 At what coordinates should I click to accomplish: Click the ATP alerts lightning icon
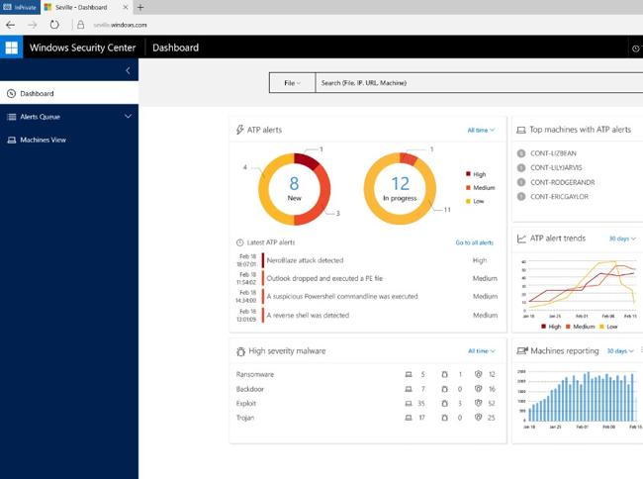coord(240,130)
